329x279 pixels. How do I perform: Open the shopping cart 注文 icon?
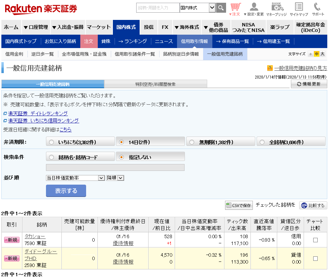tap(235, 10)
